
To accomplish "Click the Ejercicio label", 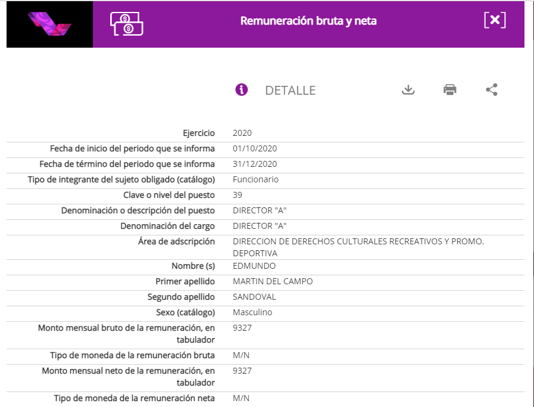I will tap(199, 133).
